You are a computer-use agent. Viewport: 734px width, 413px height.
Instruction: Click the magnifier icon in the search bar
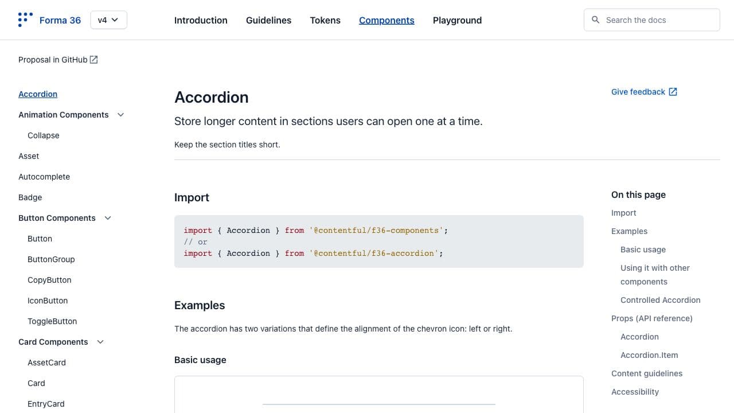coord(596,20)
